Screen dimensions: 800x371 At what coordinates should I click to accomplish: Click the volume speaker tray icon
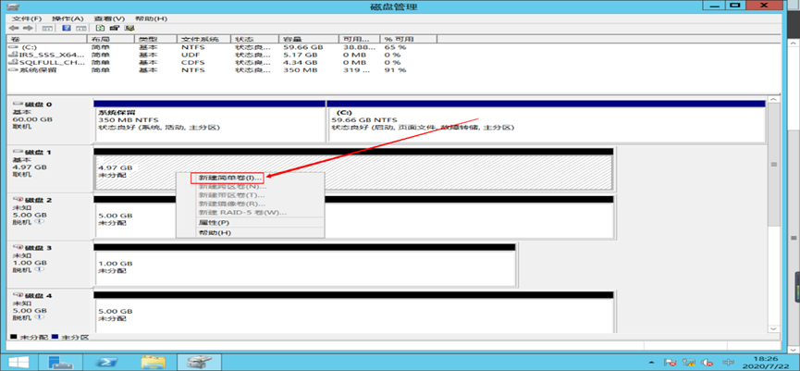click(708, 363)
